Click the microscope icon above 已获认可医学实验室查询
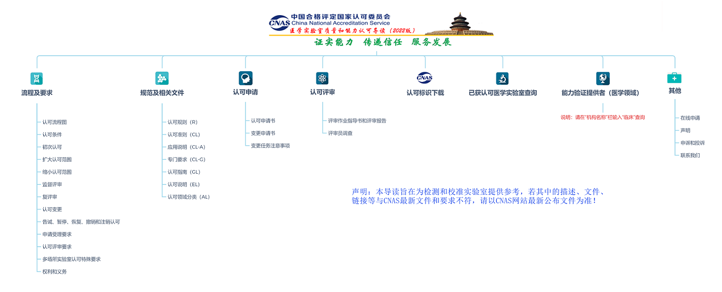The image size is (722, 292). (x=503, y=78)
